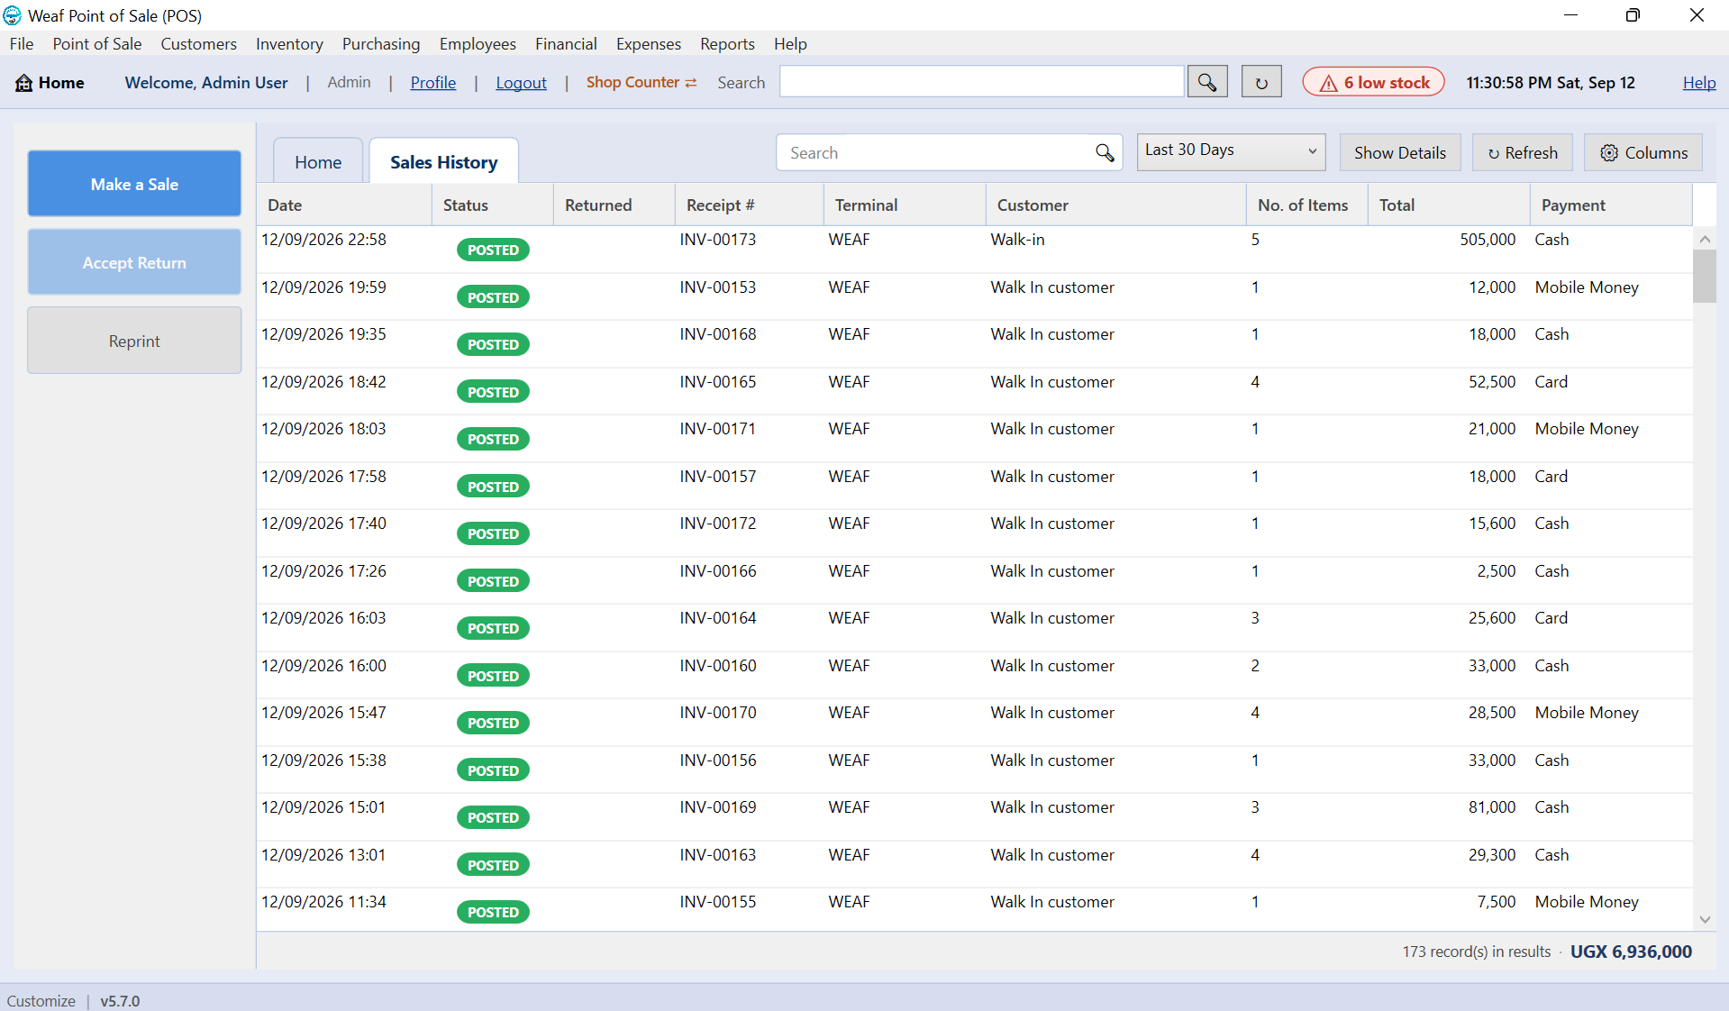This screenshot has width=1729, height=1011.
Task: Click the magnifier in Sales History search
Action: 1105,152
